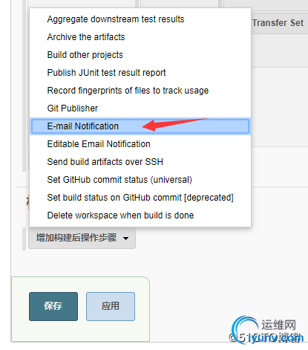Viewport: 308px width, 350px height.
Task: Click the Transfer Set header text
Action: [278, 23]
